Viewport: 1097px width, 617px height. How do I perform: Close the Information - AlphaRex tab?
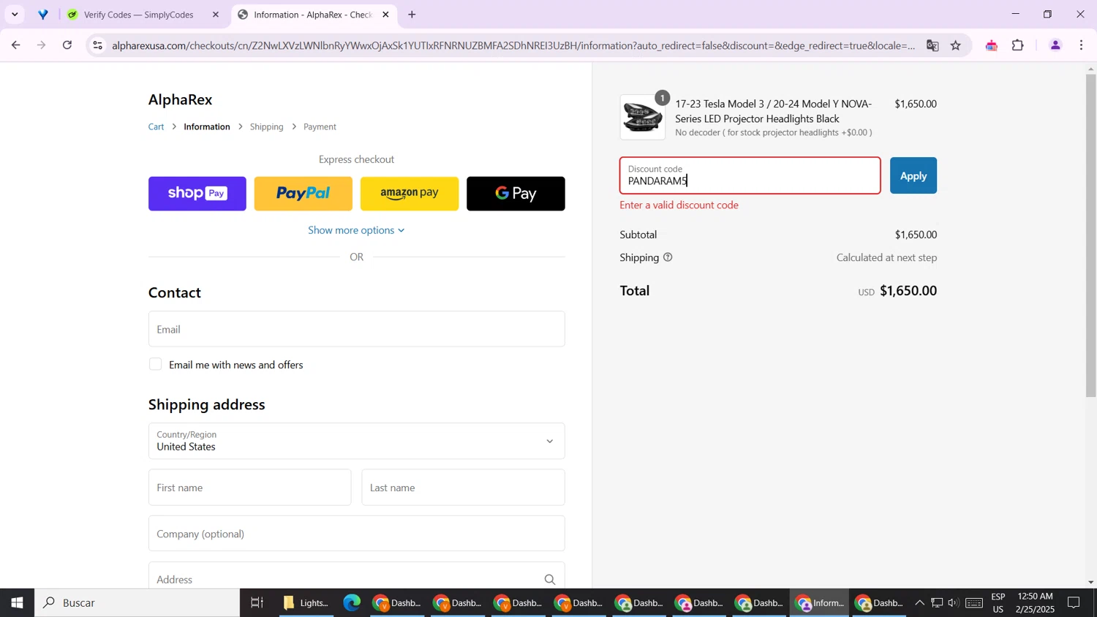(385, 15)
